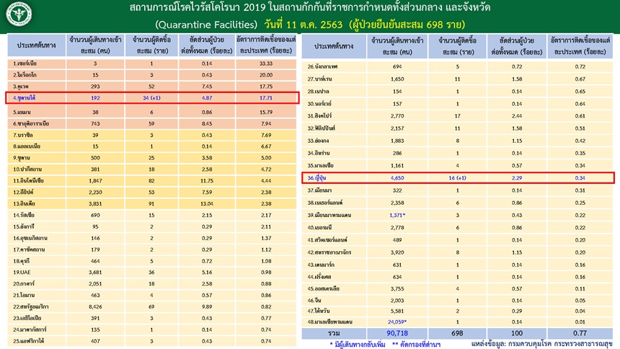The height and width of the screenshot is (349, 620).
Task: Click the row '18.ตุรกี'
Action: [151, 261]
